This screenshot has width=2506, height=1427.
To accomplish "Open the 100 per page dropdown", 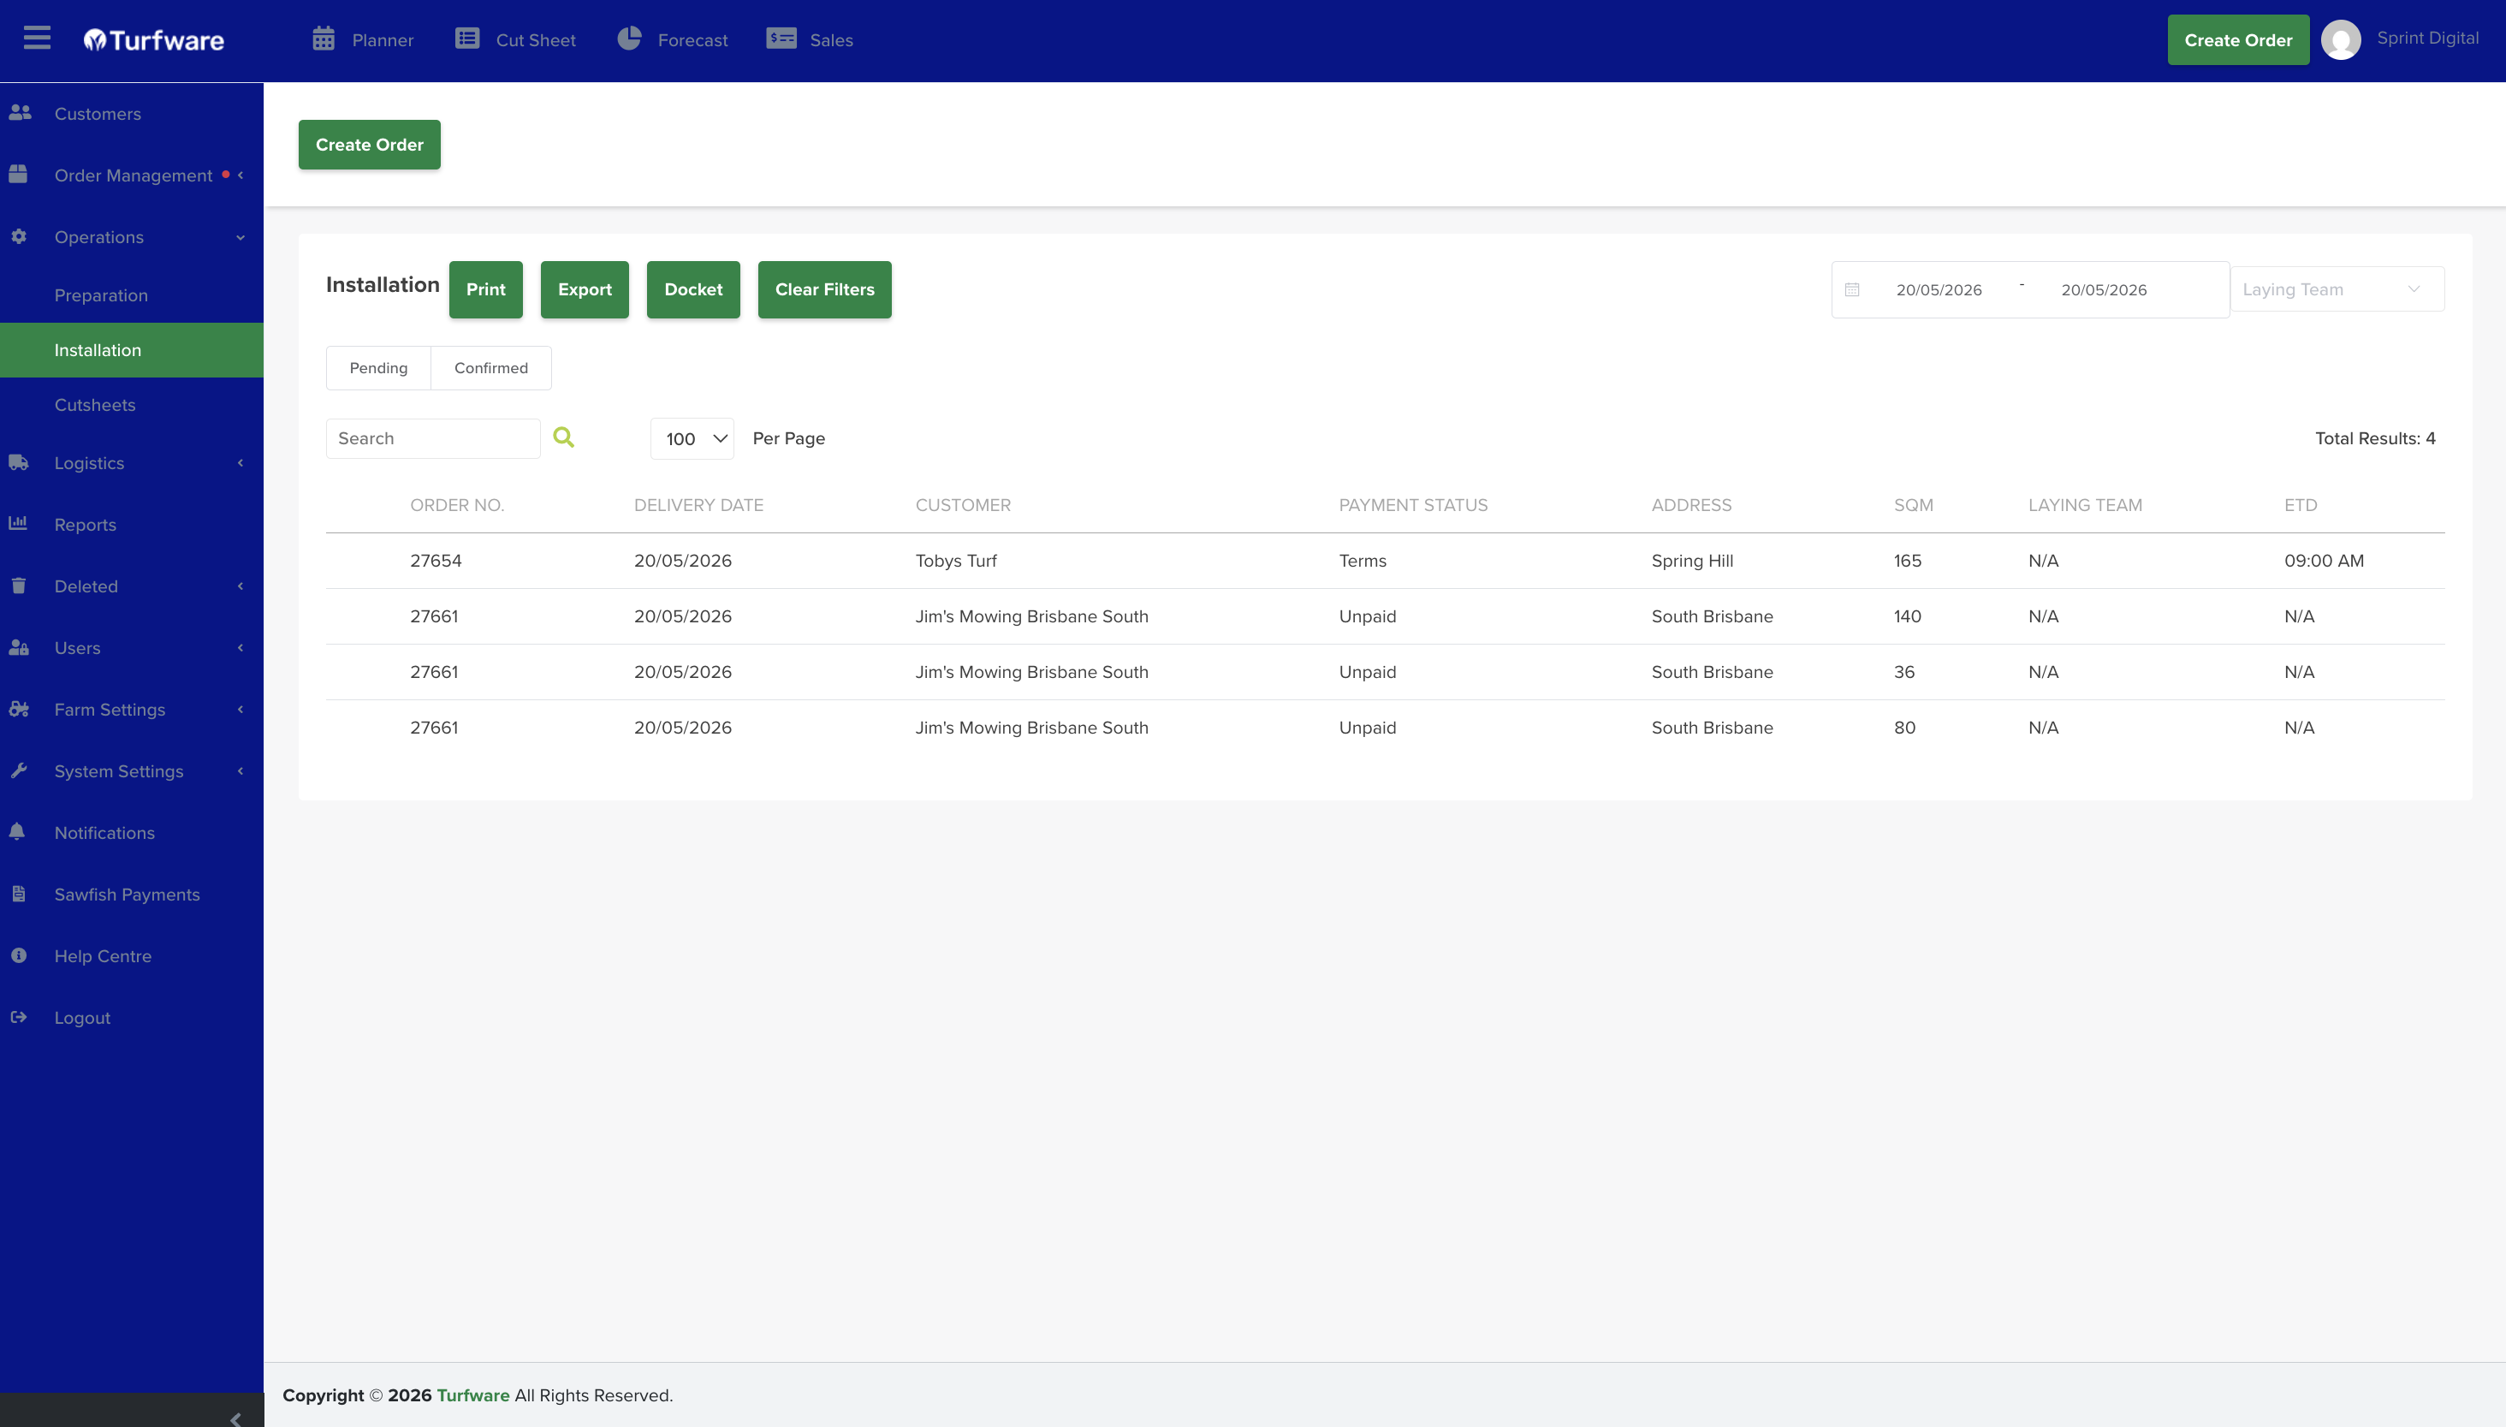I will (692, 438).
